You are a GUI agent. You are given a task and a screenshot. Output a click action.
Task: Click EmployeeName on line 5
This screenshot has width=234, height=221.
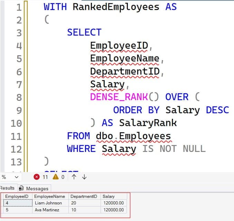tap(125, 58)
